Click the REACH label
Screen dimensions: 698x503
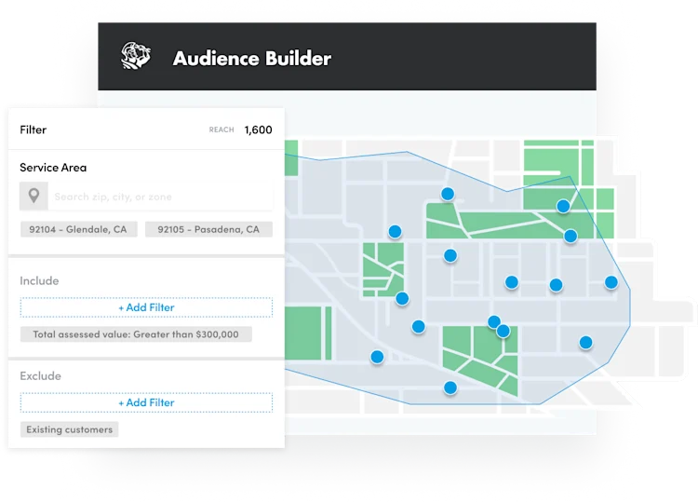click(x=221, y=129)
